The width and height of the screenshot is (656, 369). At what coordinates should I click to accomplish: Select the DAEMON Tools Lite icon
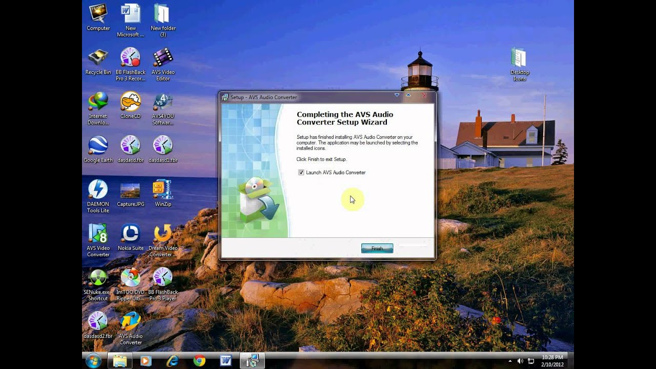98,196
